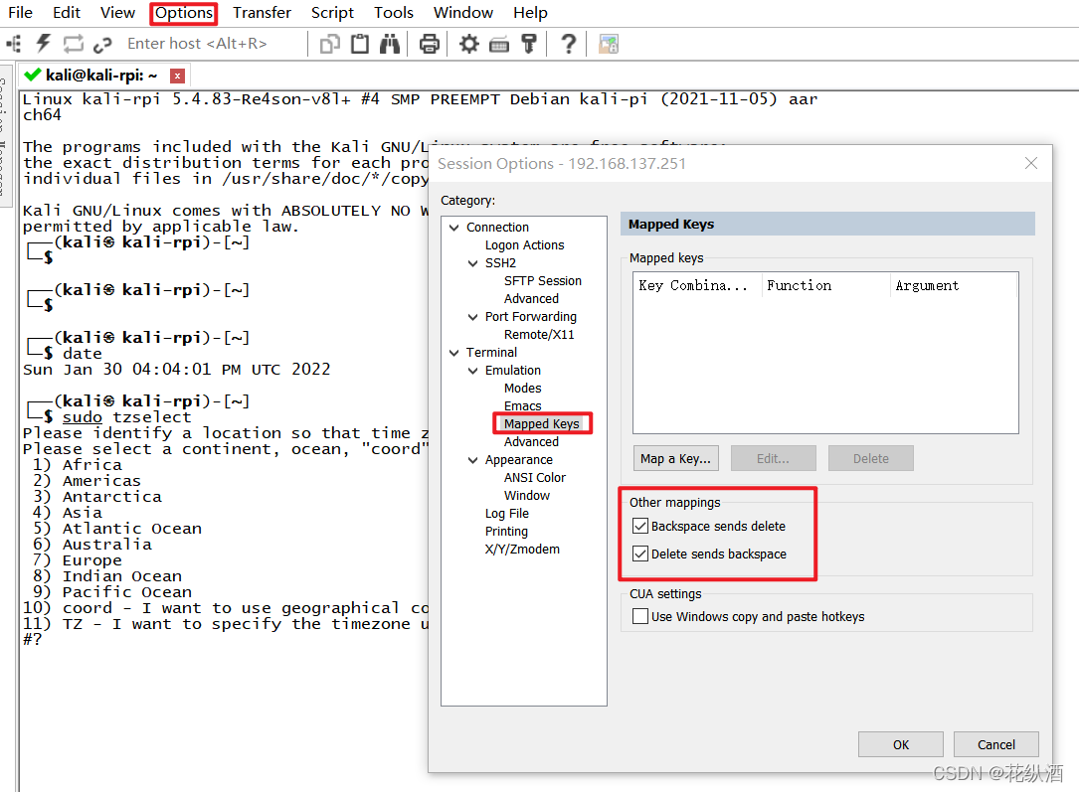Click the Connect toolbar icon
This screenshot has height=792, width=1079.
(x=14, y=44)
